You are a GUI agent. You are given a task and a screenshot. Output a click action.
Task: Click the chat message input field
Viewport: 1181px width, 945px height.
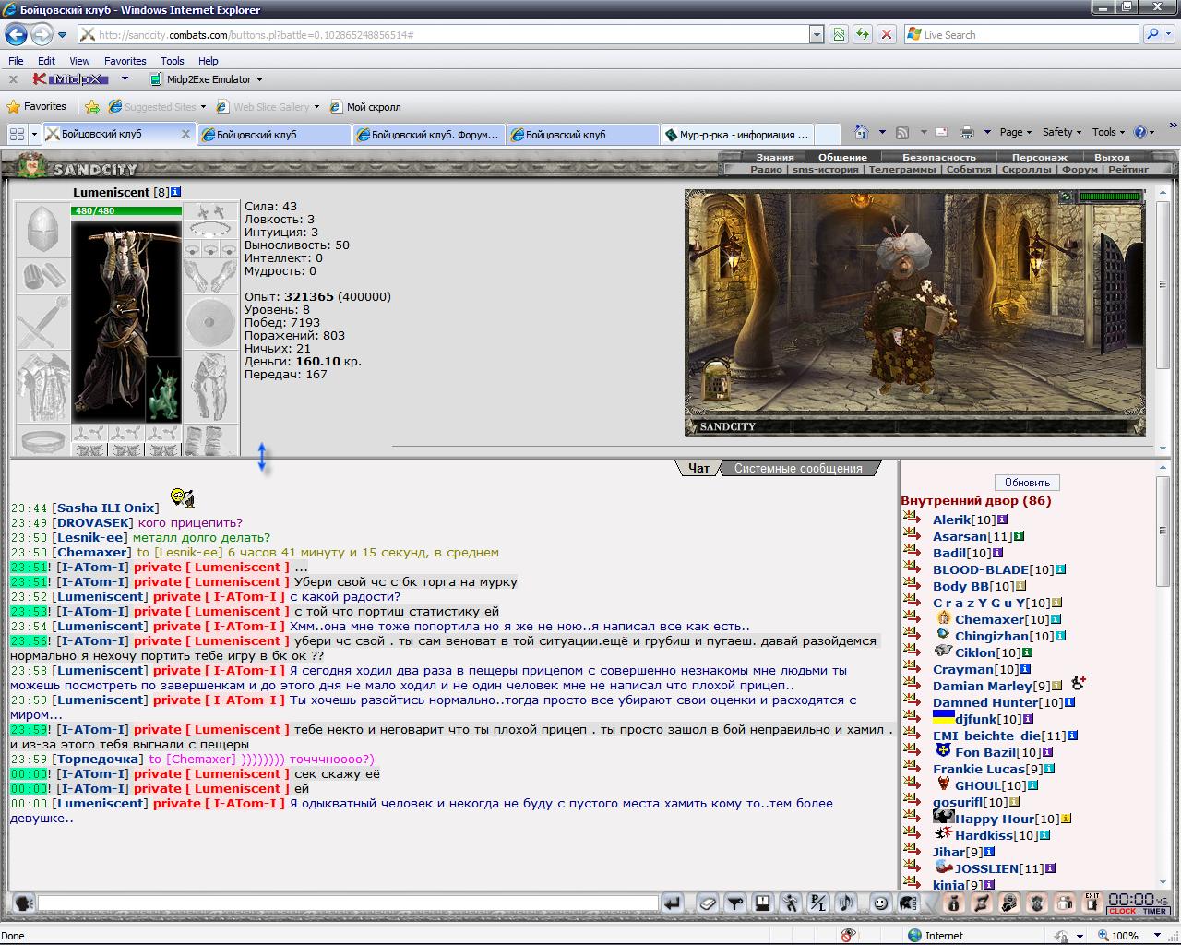[x=348, y=903]
